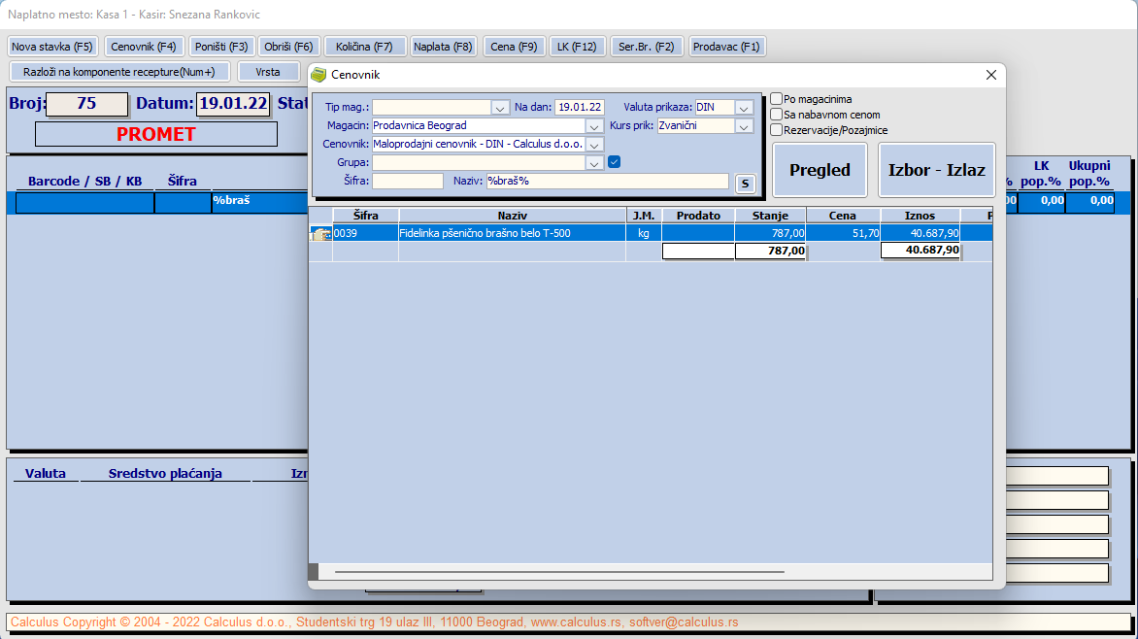The image size is (1138, 639).
Task: Click the Cenovnik window title icon
Action: 318,75
